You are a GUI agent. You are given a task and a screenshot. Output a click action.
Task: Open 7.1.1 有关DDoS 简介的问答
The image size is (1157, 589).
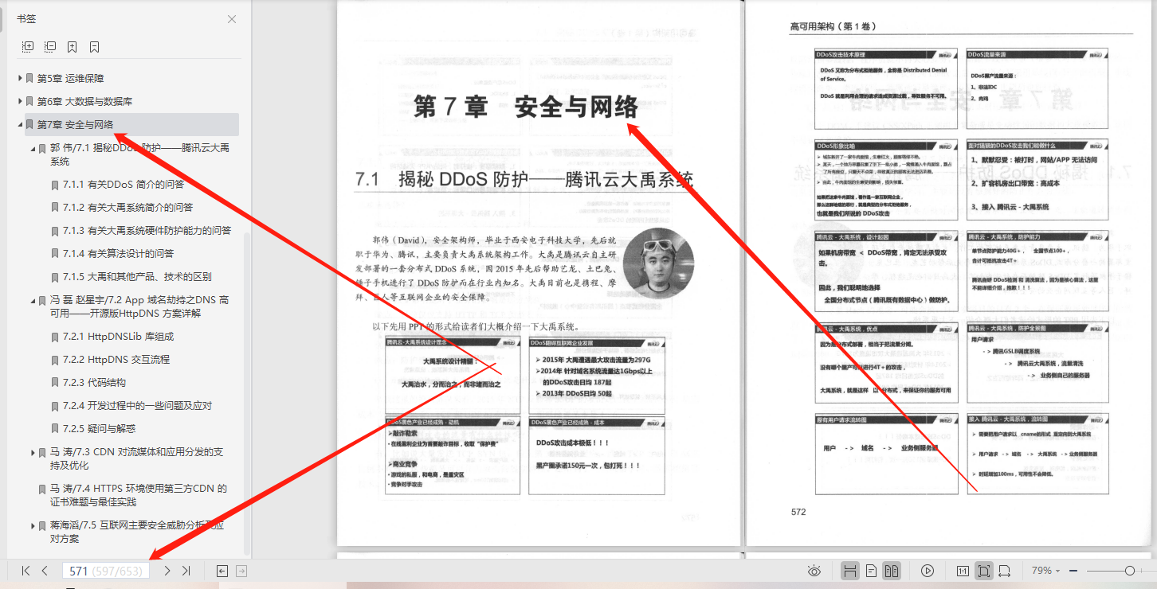[123, 184]
